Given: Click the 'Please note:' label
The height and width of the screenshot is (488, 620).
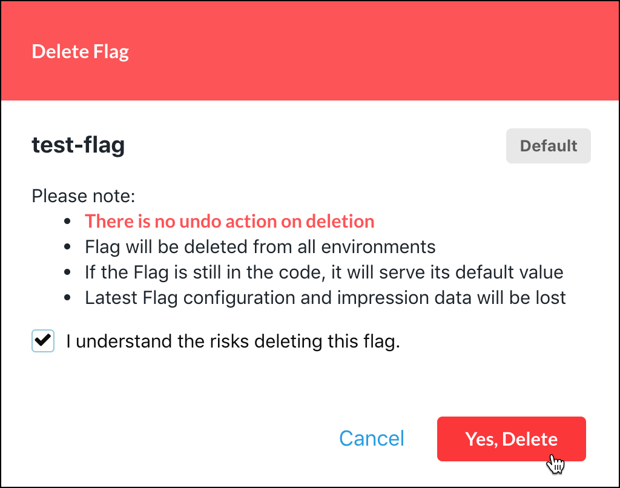Looking at the screenshot, I should point(83,196).
